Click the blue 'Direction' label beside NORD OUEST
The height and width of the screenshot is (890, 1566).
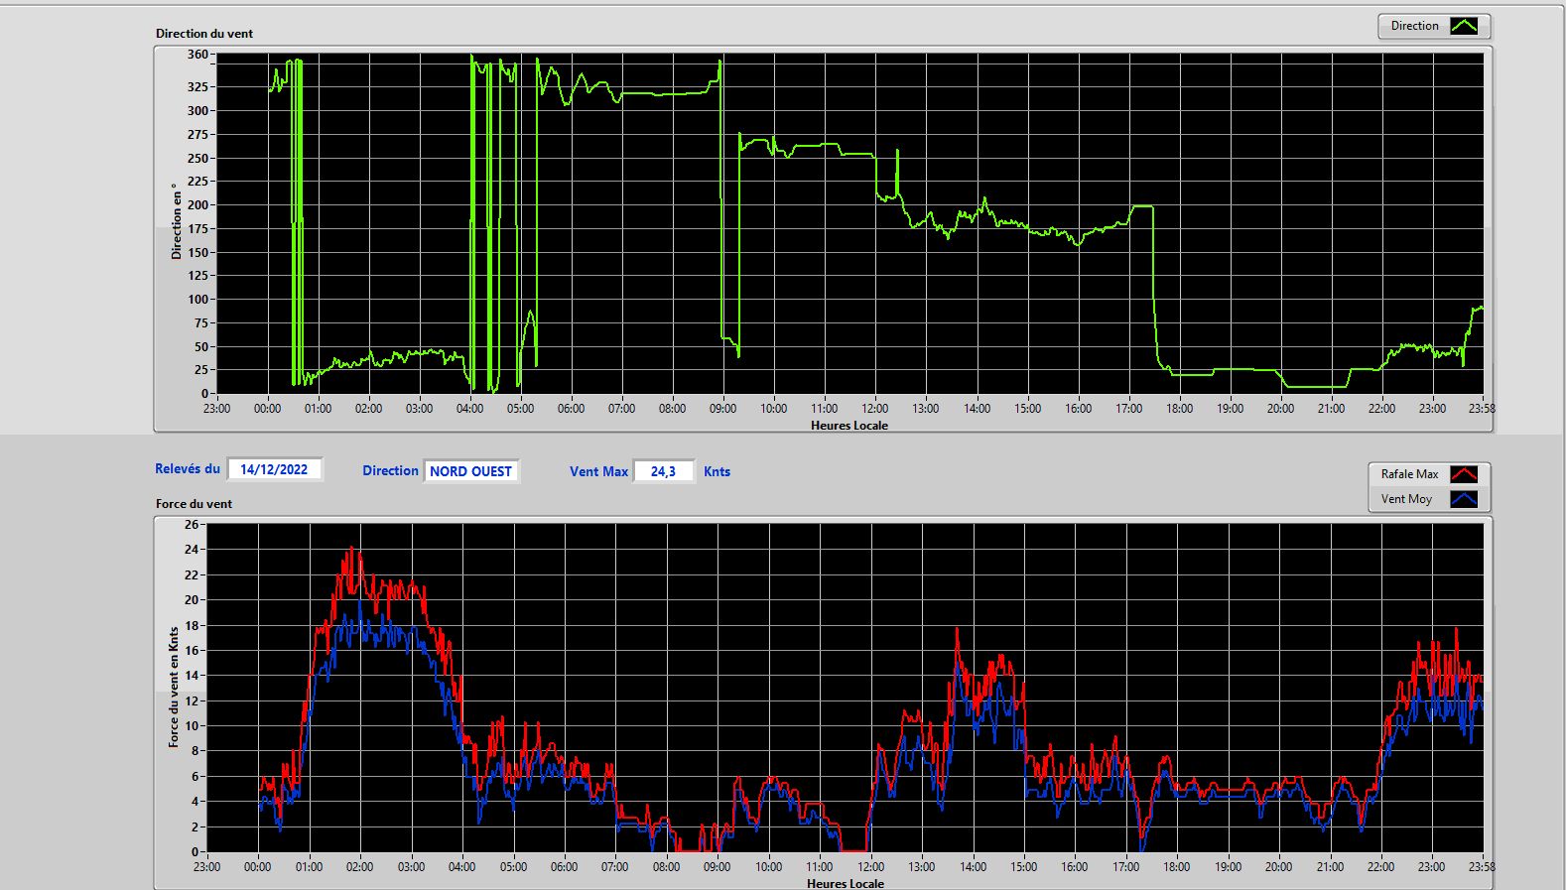click(390, 471)
